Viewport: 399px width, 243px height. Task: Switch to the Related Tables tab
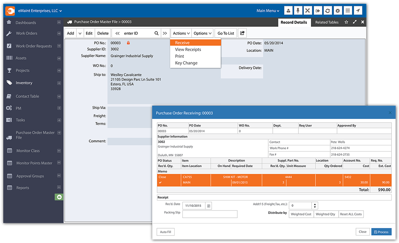coord(327,22)
